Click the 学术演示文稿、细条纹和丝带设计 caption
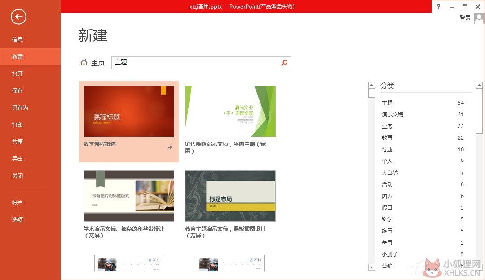The width and height of the screenshot is (485, 280). coord(124,232)
